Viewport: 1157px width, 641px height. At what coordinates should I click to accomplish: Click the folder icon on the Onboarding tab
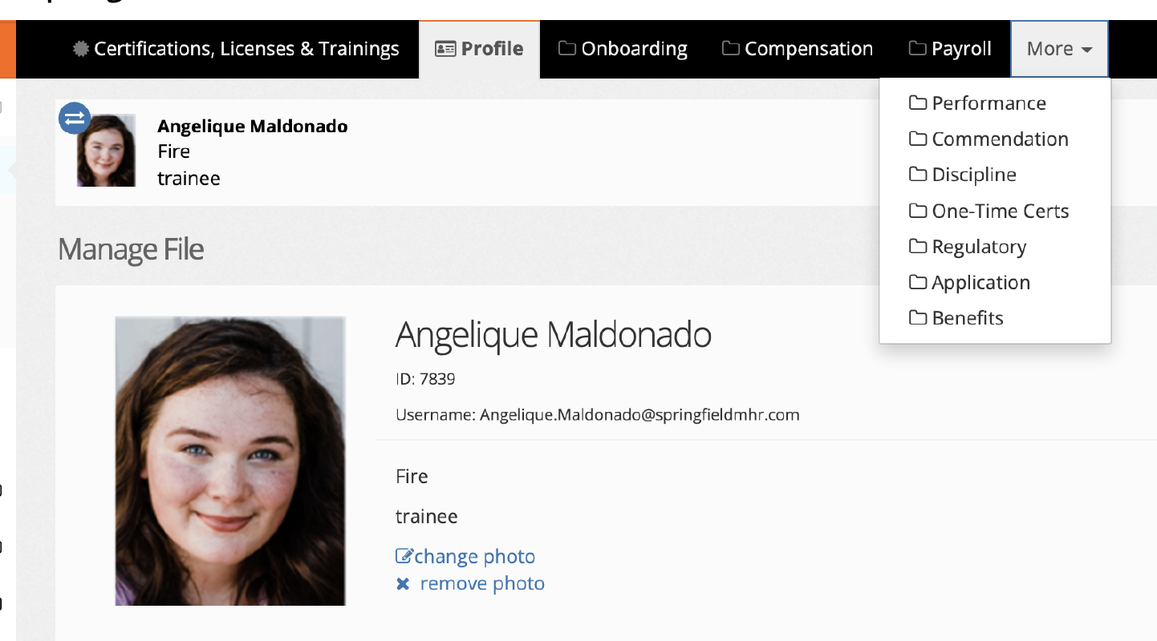pos(567,48)
